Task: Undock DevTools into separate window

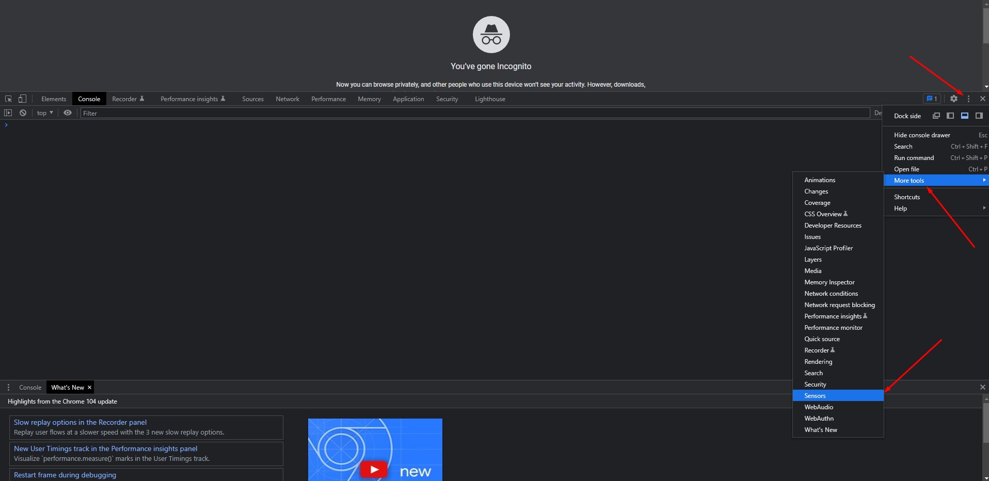Action: pyautogui.click(x=936, y=116)
